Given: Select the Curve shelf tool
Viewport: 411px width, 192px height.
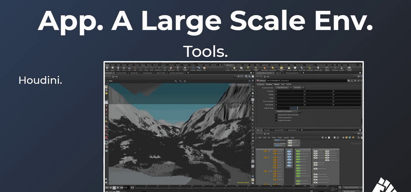Looking at the screenshot, I should point(152,68).
